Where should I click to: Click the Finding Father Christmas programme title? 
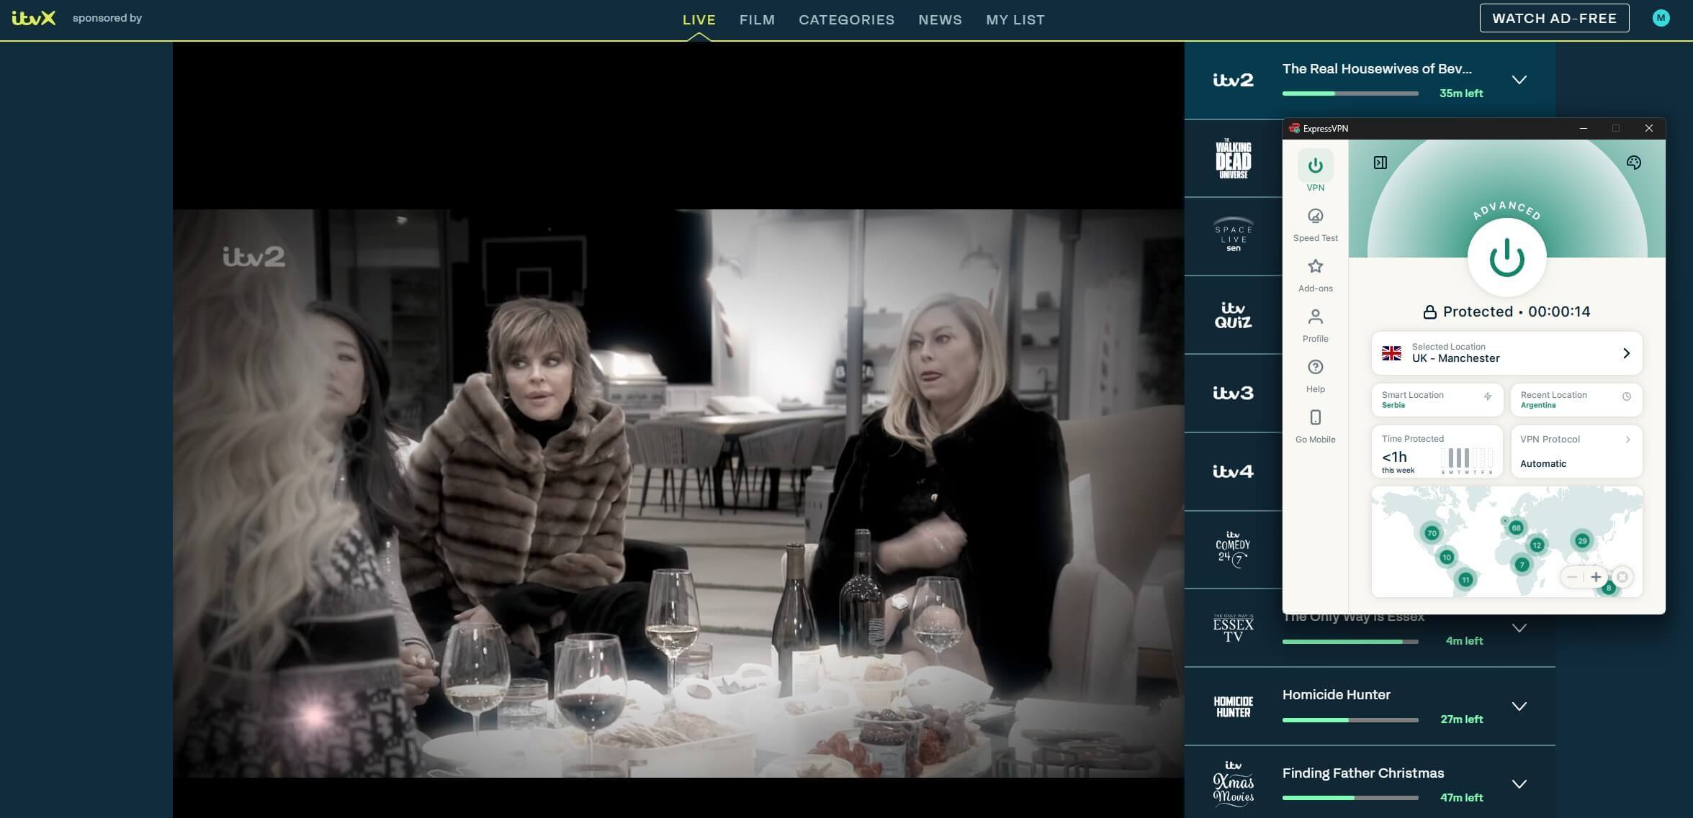pos(1363,773)
